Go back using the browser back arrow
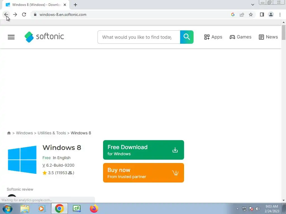This screenshot has width=286, height=214. coord(6,14)
